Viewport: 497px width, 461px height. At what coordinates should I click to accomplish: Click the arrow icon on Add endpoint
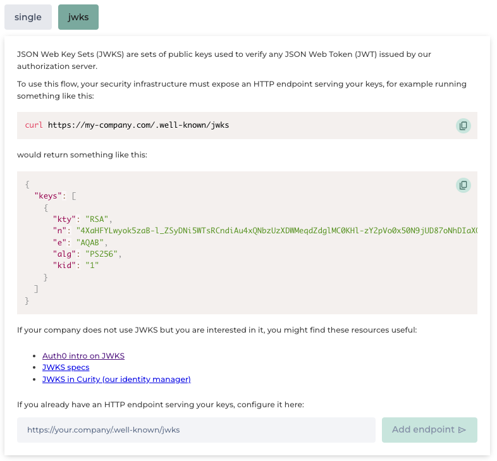point(462,430)
